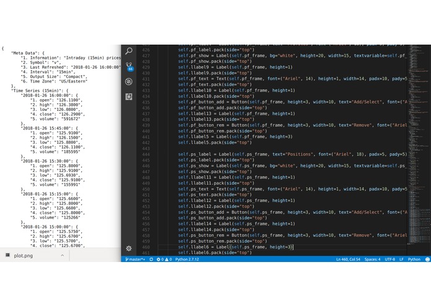Click line number 443 in the gutter
The image size is (431, 306).
point(146,149)
